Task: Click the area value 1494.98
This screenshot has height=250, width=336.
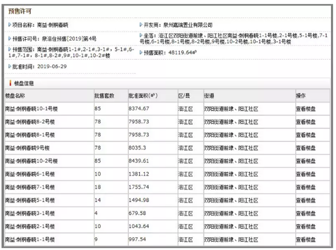Action: click(139, 200)
